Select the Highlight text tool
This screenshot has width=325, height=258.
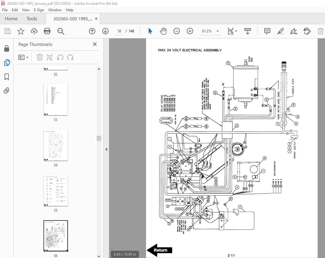pyautogui.click(x=280, y=31)
